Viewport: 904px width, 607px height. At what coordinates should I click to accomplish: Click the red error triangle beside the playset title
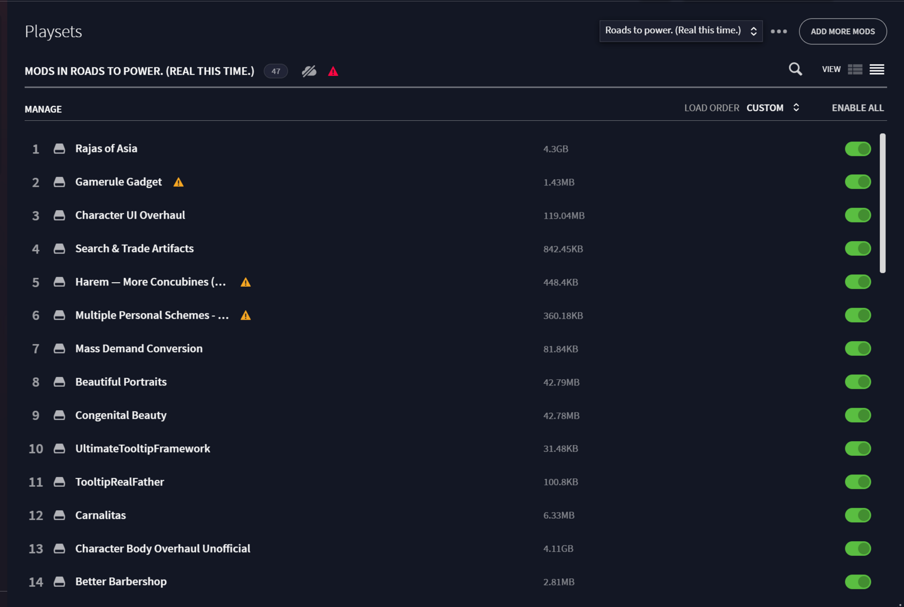point(333,71)
